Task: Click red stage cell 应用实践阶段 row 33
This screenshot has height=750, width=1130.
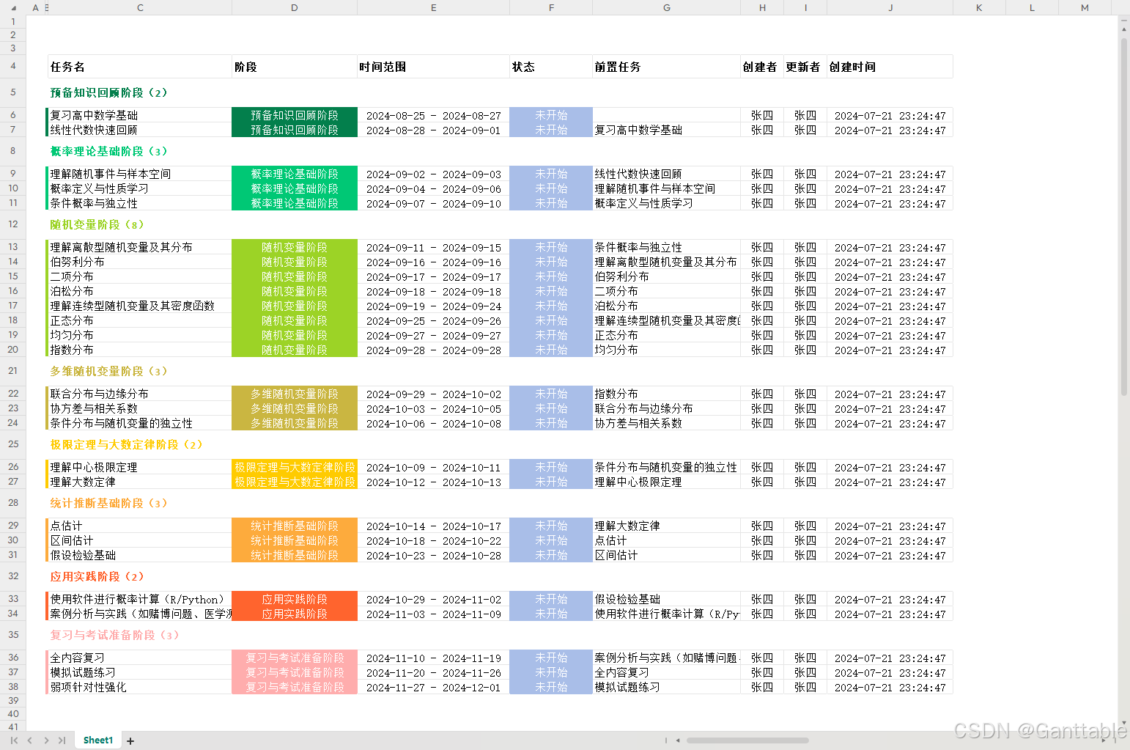Action: [295, 599]
